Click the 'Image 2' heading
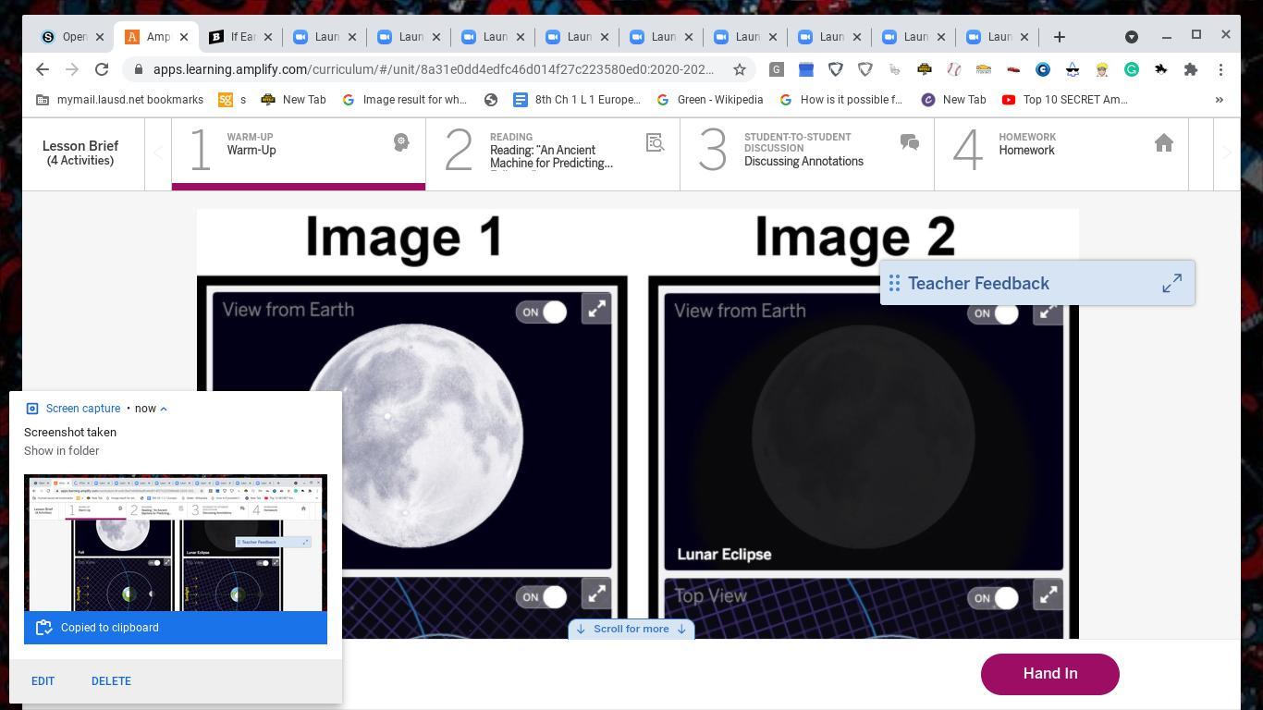Image resolution: width=1263 pixels, height=710 pixels. 855,238
